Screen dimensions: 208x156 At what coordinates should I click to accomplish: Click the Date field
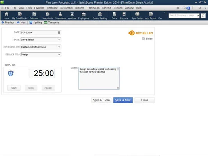pos(41,32)
